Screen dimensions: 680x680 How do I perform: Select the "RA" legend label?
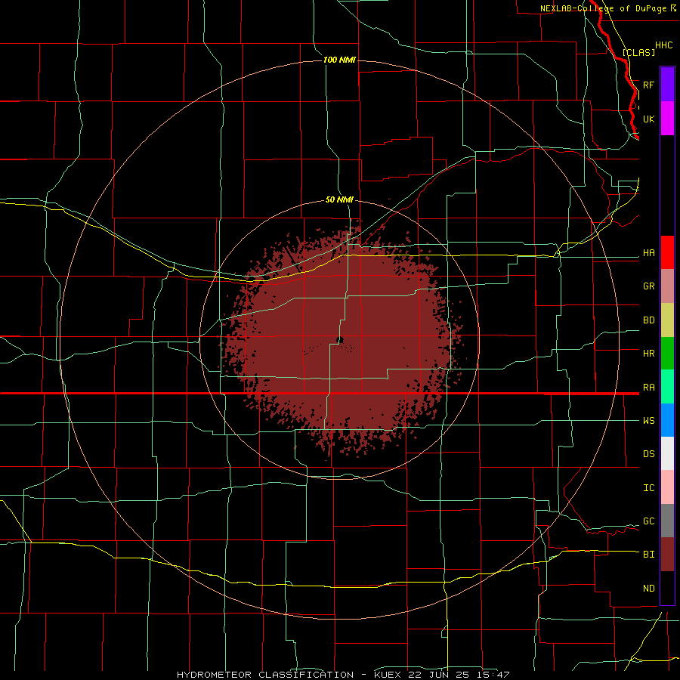point(648,387)
